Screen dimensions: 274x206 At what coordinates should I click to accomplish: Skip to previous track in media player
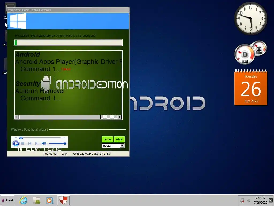[x=30, y=143]
